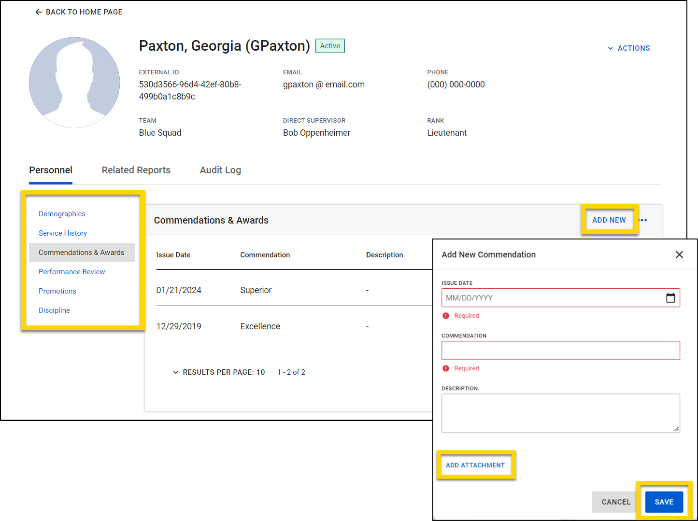Click the error icon beside Issue Date Required
Screen dimensions: 698x521
pyautogui.click(x=446, y=315)
